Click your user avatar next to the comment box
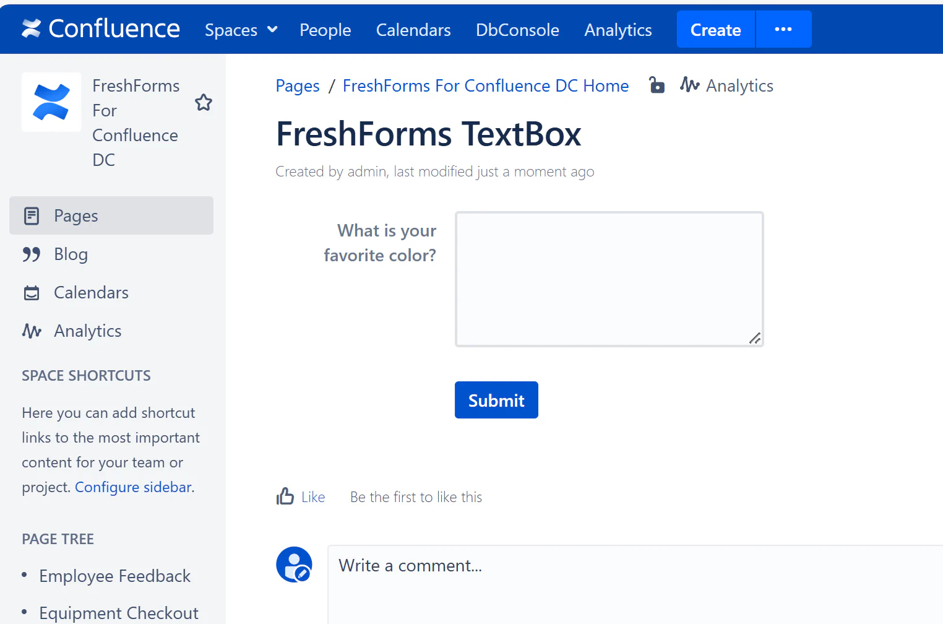The image size is (943, 624). 294,564
